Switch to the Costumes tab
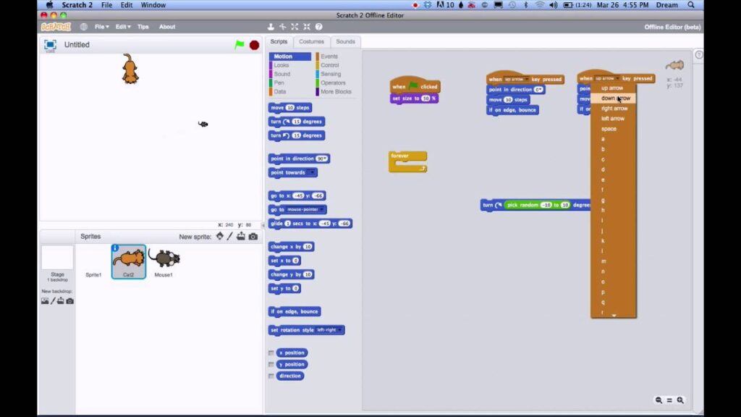 click(x=312, y=41)
